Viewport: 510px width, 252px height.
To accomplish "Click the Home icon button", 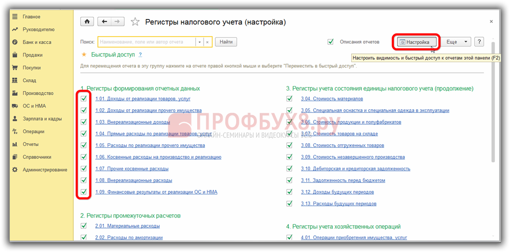I will [87, 22].
